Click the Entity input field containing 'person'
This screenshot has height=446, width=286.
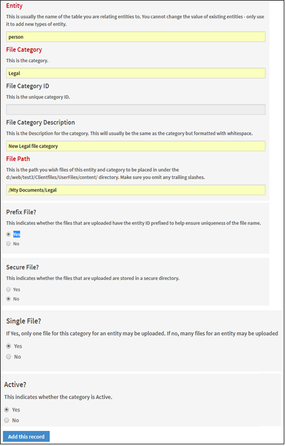point(136,37)
